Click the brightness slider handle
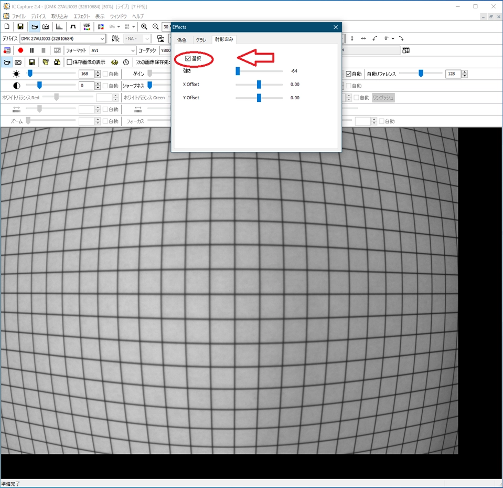 tap(30, 74)
